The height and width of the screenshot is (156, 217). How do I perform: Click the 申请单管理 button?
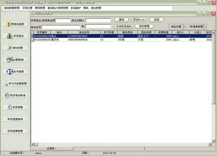[x=196, y=26]
